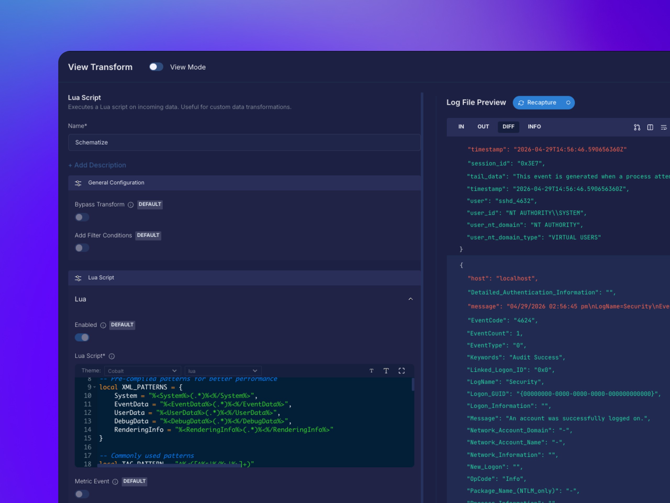Click the '-- Commonly used patterns' comment

click(147, 455)
